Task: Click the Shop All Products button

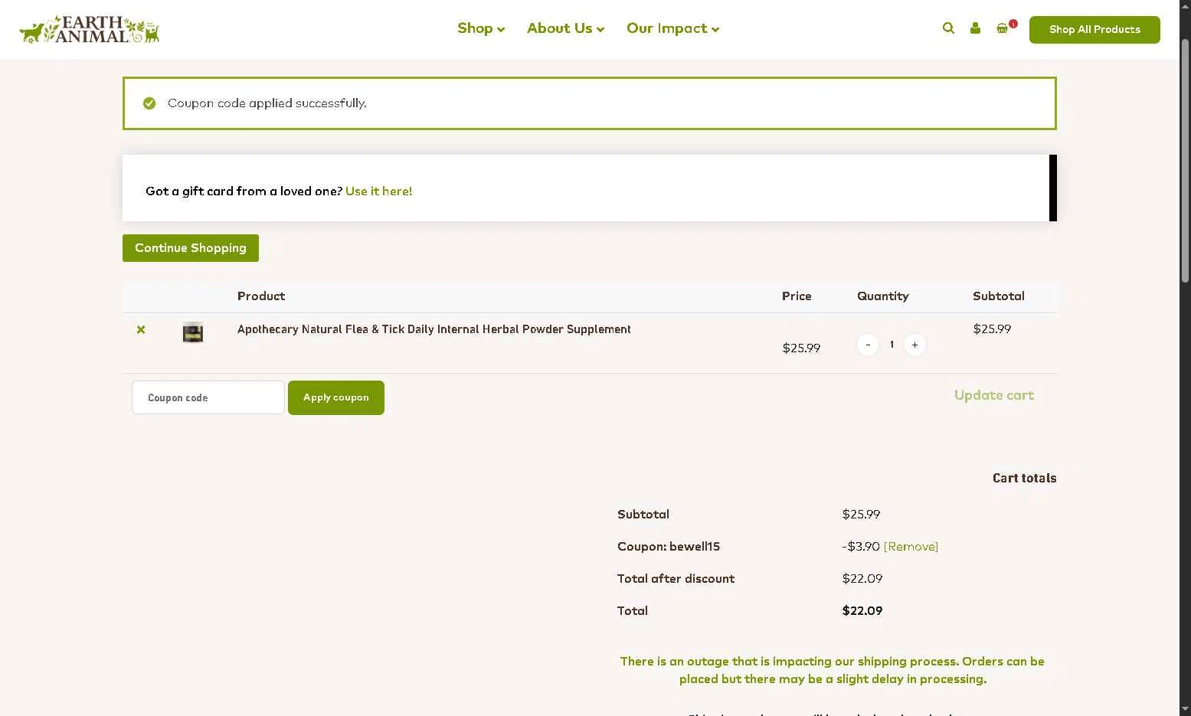Action: coord(1094,29)
